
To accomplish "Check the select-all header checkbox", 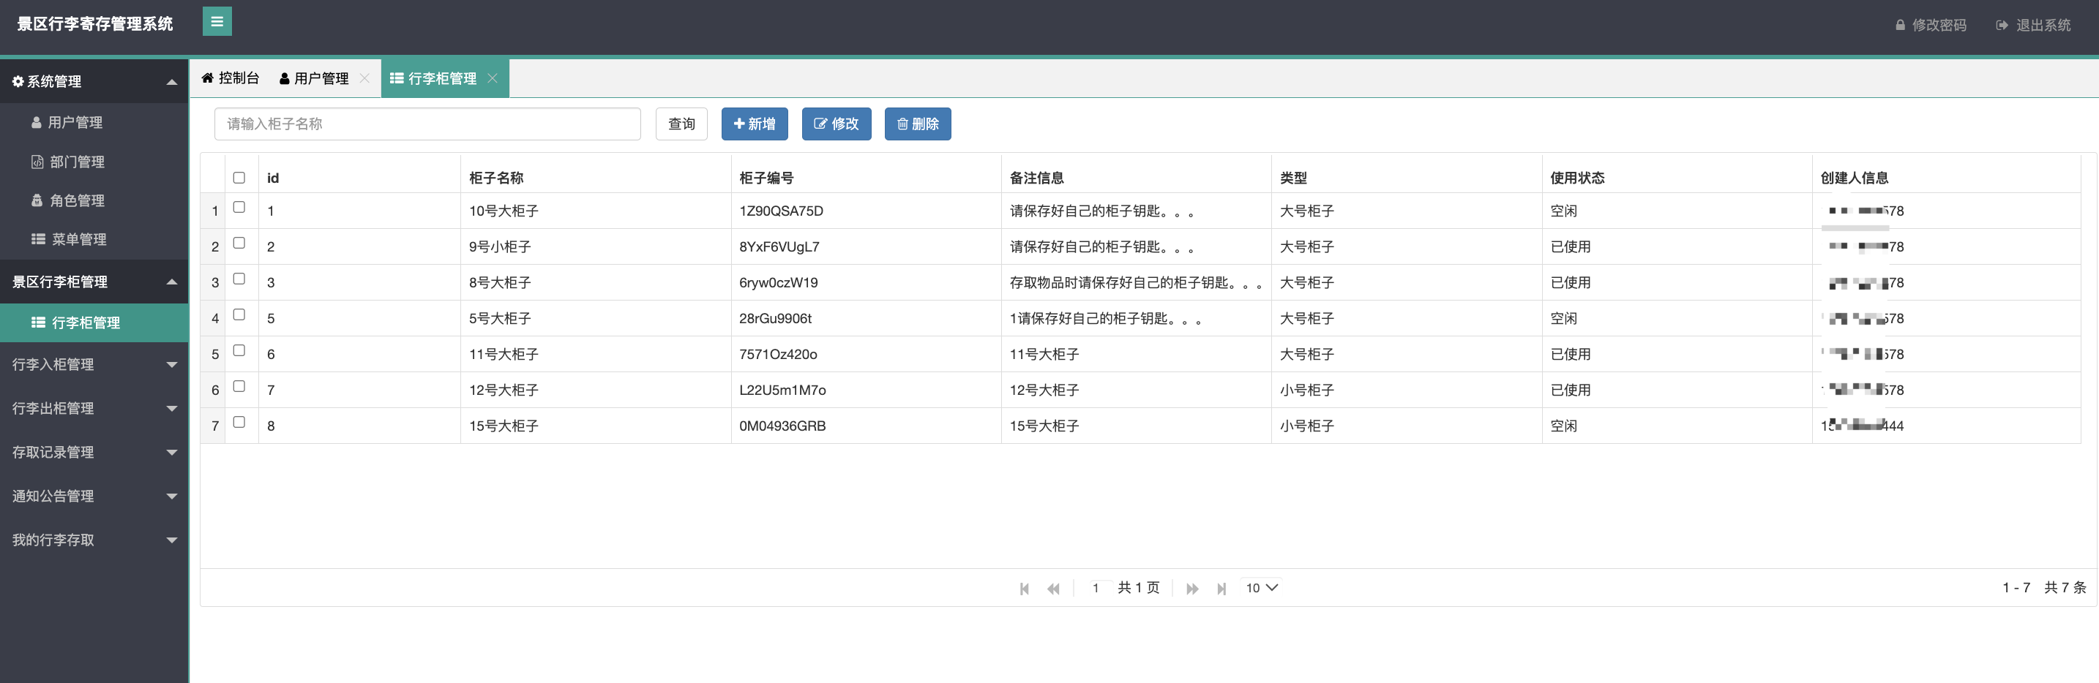I will pos(239,178).
